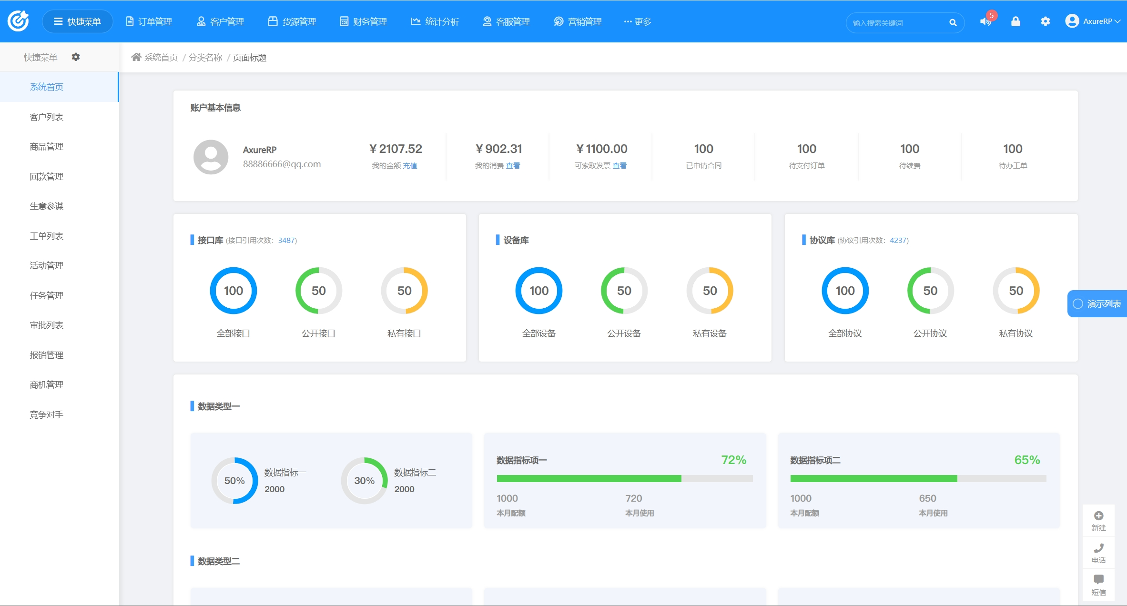The height and width of the screenshot is (606, 1127).
Task: Open the 快捷菜单 hamburger button
Action: coord(78,21)
